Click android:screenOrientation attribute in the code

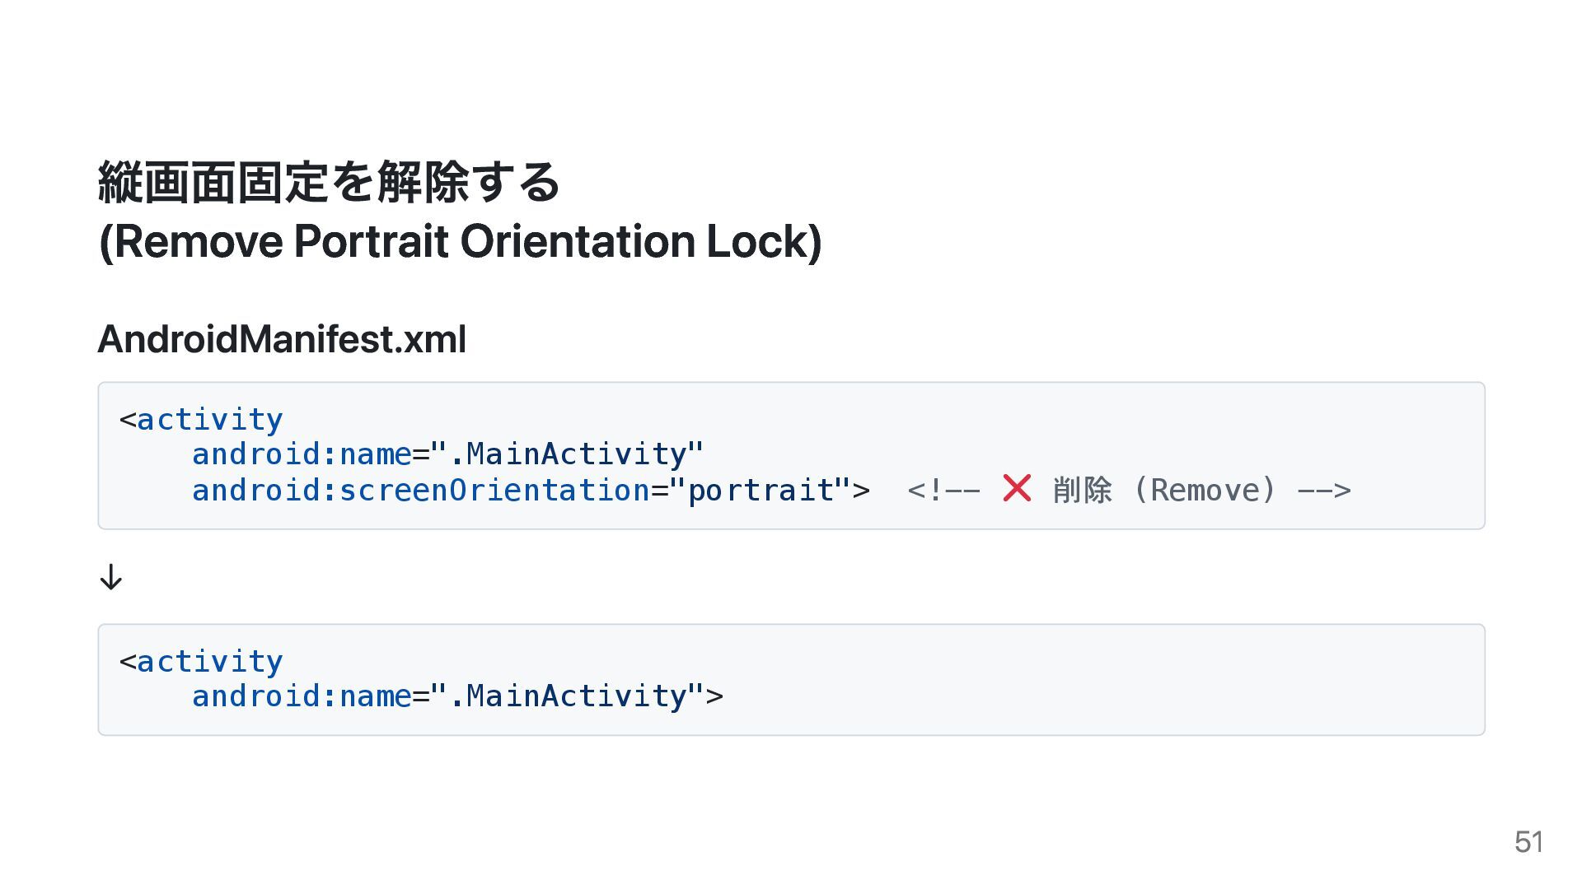421,491
